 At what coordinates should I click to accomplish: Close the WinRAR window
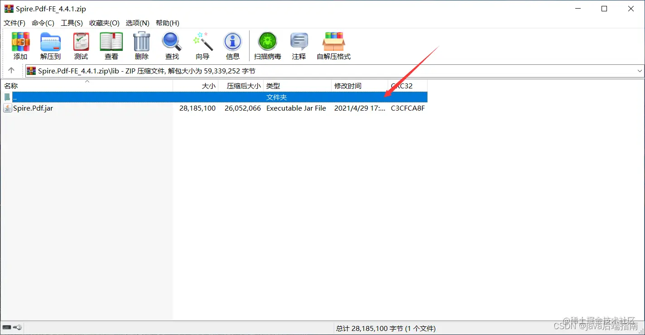click(x=631, y=9)
